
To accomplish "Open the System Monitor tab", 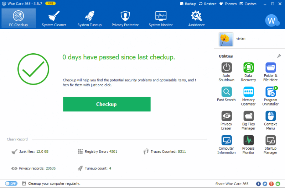I will click(161, 18).
